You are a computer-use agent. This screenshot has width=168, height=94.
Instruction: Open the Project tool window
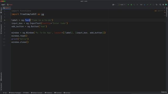pos(1,10)
